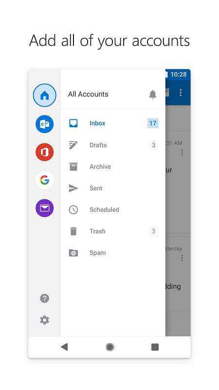This screenshot has width=219, height=390.
Task: Tap the Android recent apps square button
Action: coord(155,347)
